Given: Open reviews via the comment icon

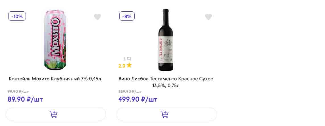Looking at the screenshot, I should coord(129,59).
